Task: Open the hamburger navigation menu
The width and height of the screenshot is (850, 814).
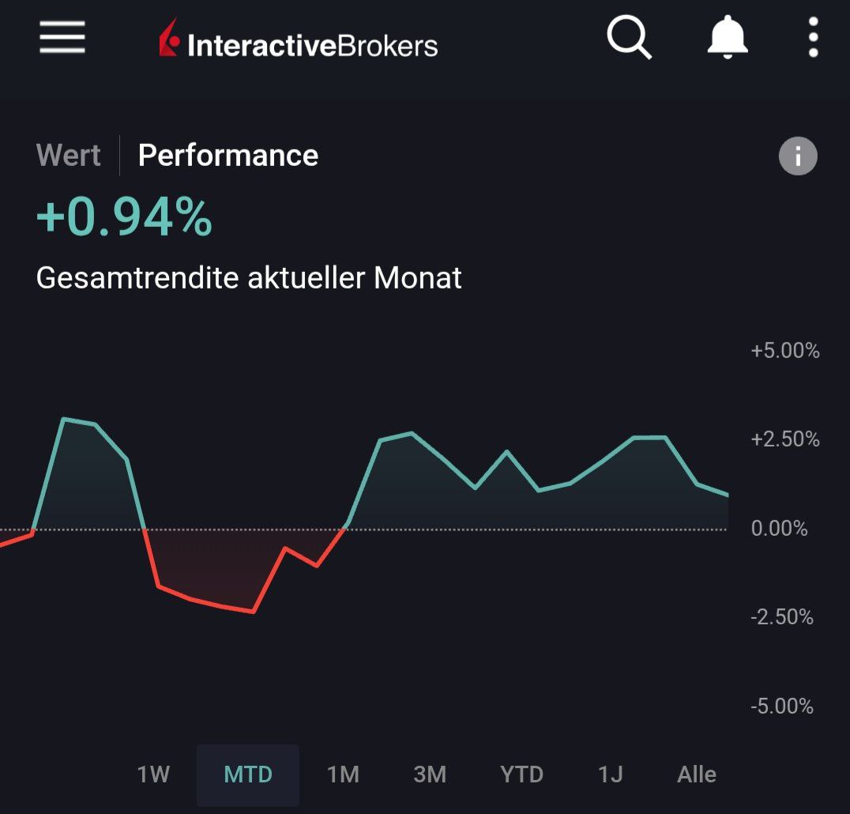Action: click(x=62, y=37)
